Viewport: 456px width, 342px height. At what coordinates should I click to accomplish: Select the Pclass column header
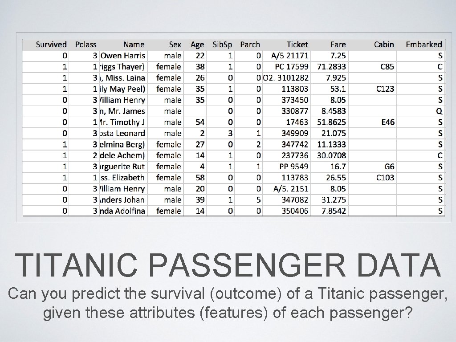(85, 45)
